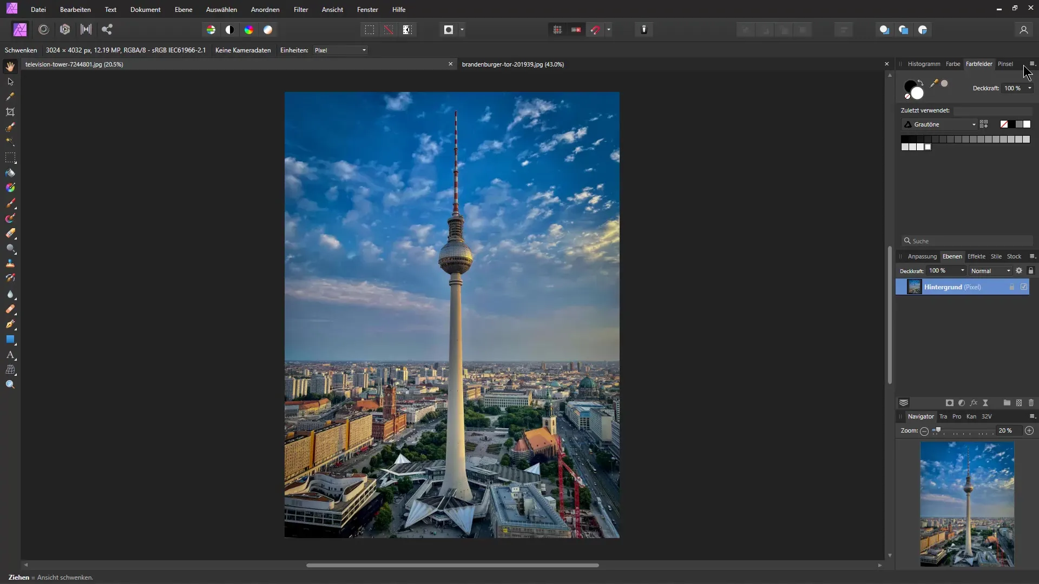Select the Blur drop tool
Image resolution: width=1039 pixels, height=584 pixels.
coord(10,294)
